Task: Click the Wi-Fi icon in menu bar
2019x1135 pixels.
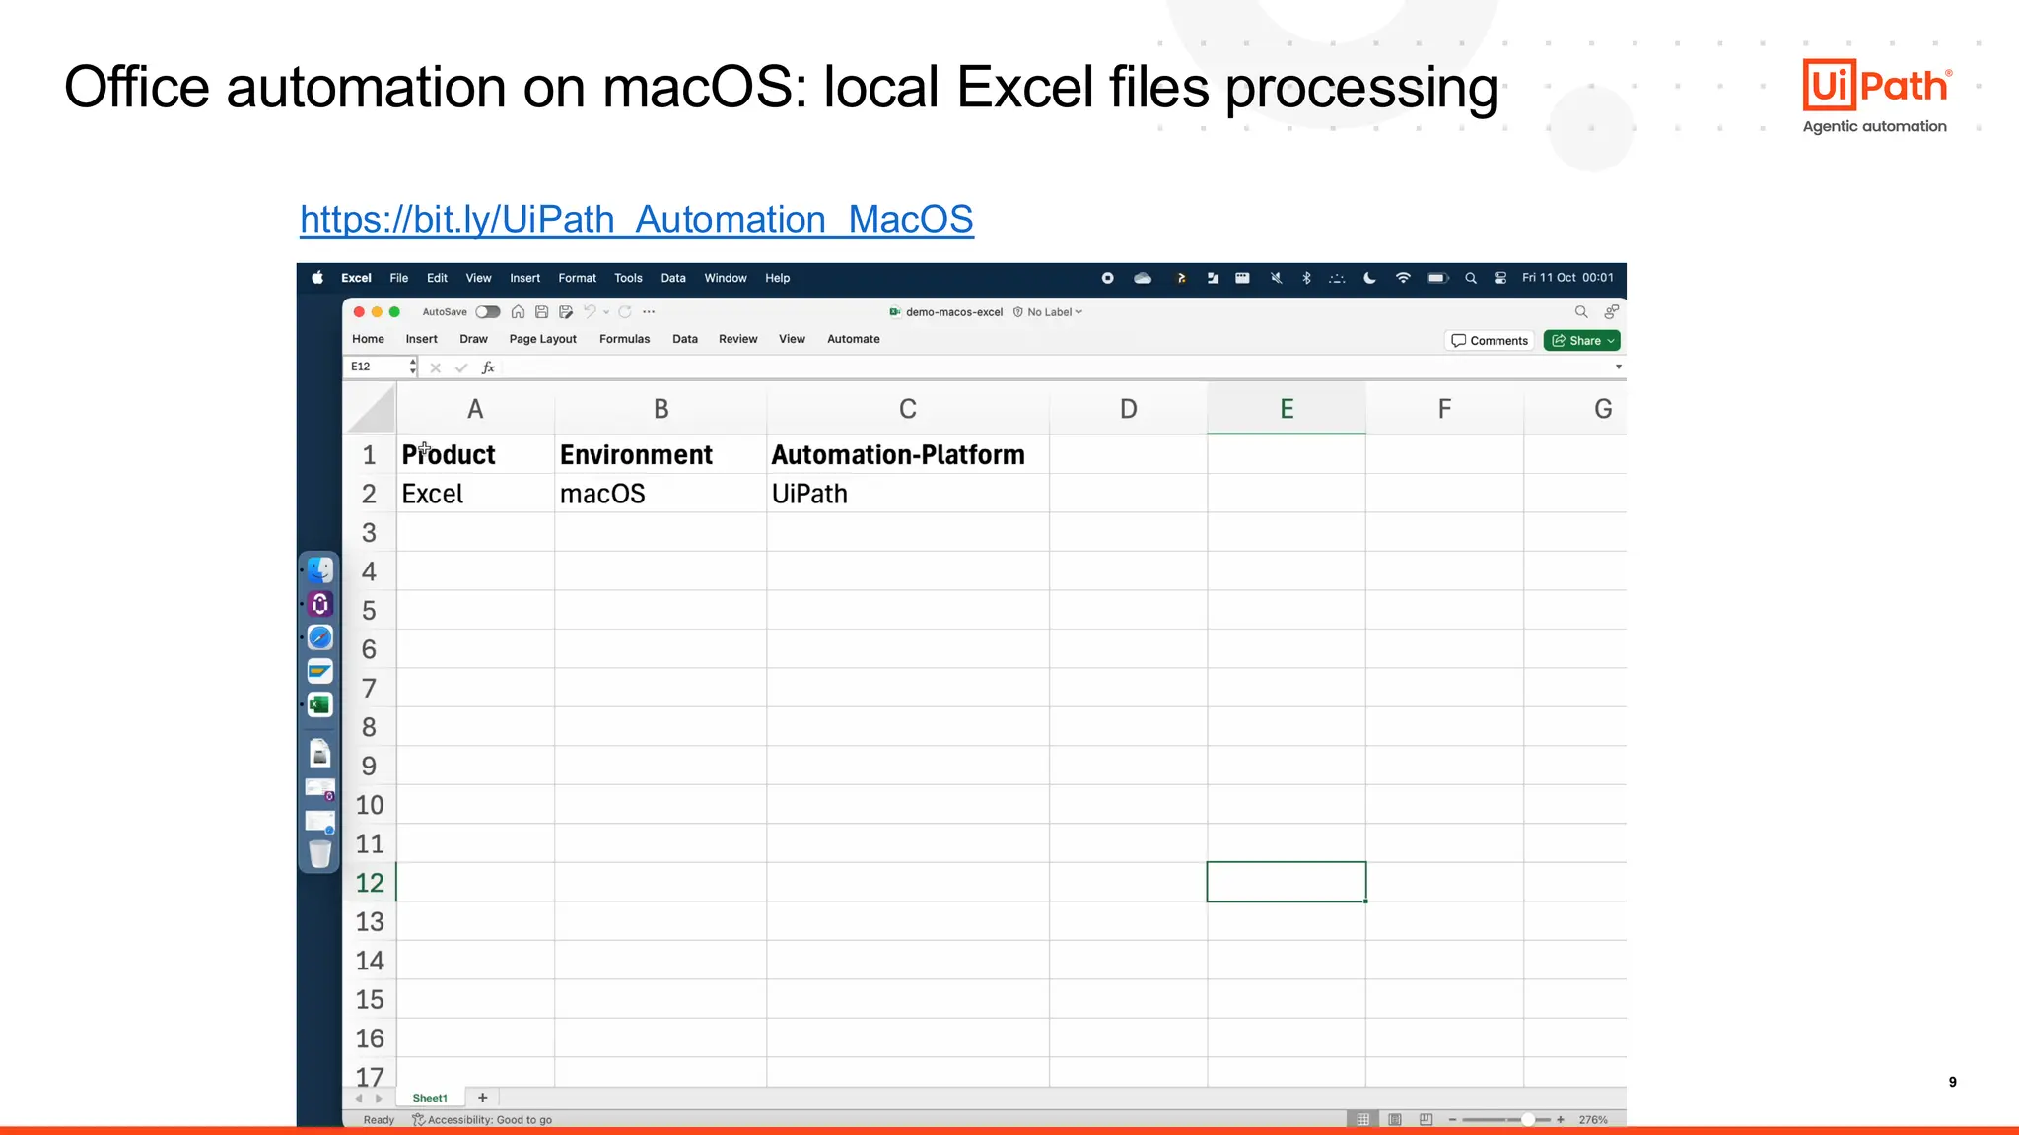Action: (1403, 278)
